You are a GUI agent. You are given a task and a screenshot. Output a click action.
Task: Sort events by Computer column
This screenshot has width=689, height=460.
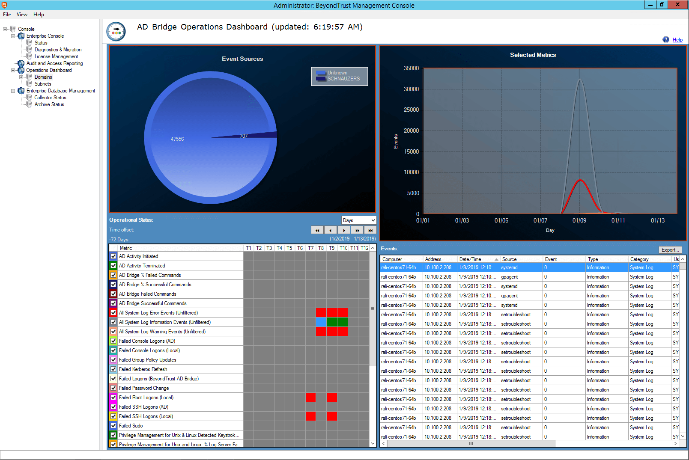[x=401, y=259]
